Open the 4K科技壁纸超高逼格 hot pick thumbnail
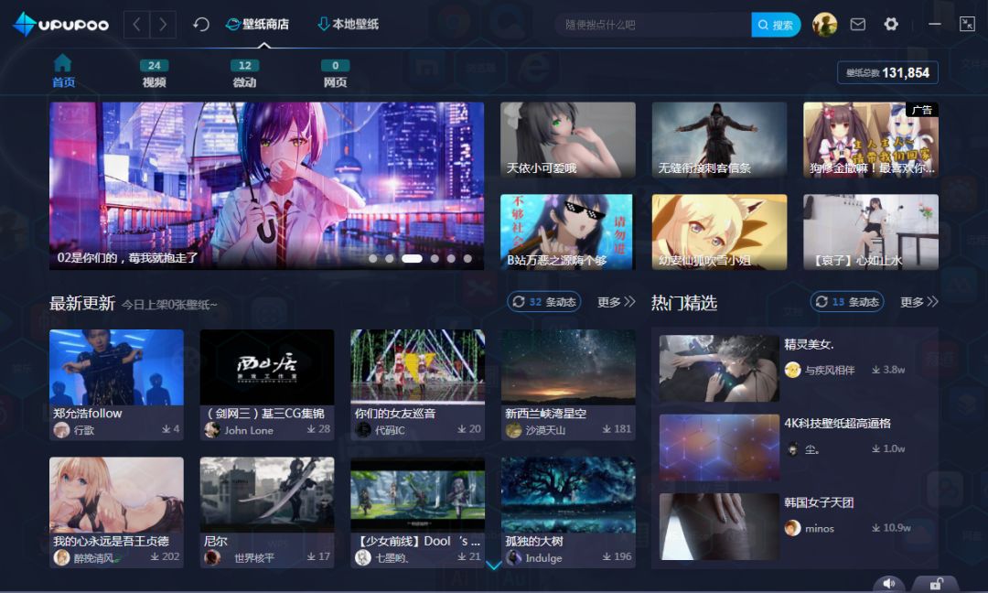The image size is (988, 593). click(719, 447)
